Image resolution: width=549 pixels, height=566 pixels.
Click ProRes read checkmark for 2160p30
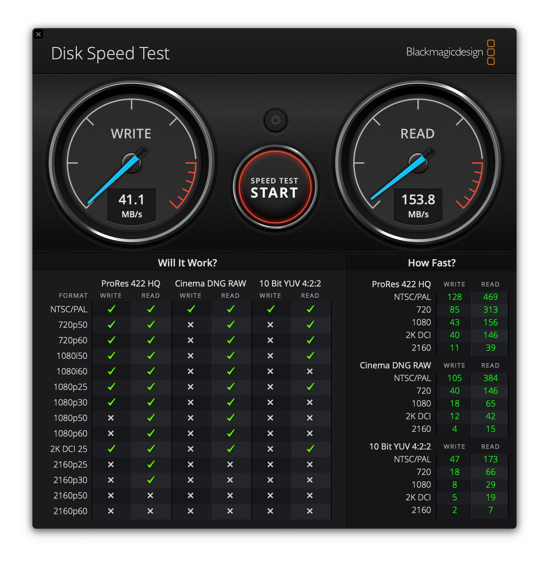[151, 480]
